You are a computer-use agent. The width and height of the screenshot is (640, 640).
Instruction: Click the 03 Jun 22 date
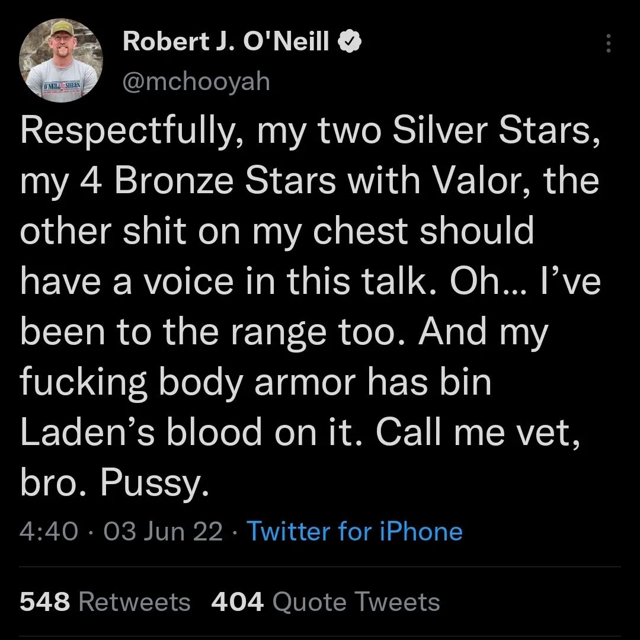(x=164, y=532)
